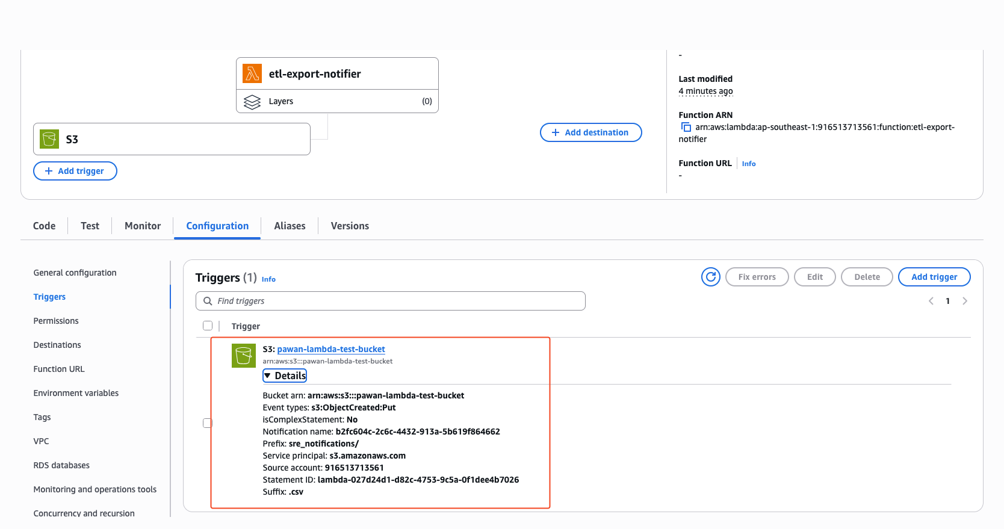1004x529 pixels.
Task: Click the Service principal s3.amazonaws.com text
Action: [x=334, y=456]
